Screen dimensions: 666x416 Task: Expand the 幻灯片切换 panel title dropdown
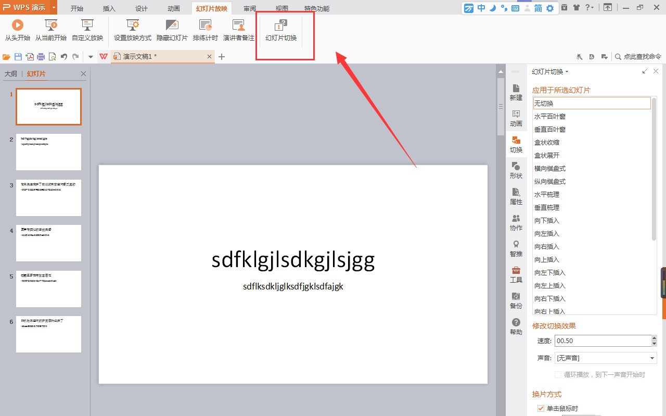[567, 72]
